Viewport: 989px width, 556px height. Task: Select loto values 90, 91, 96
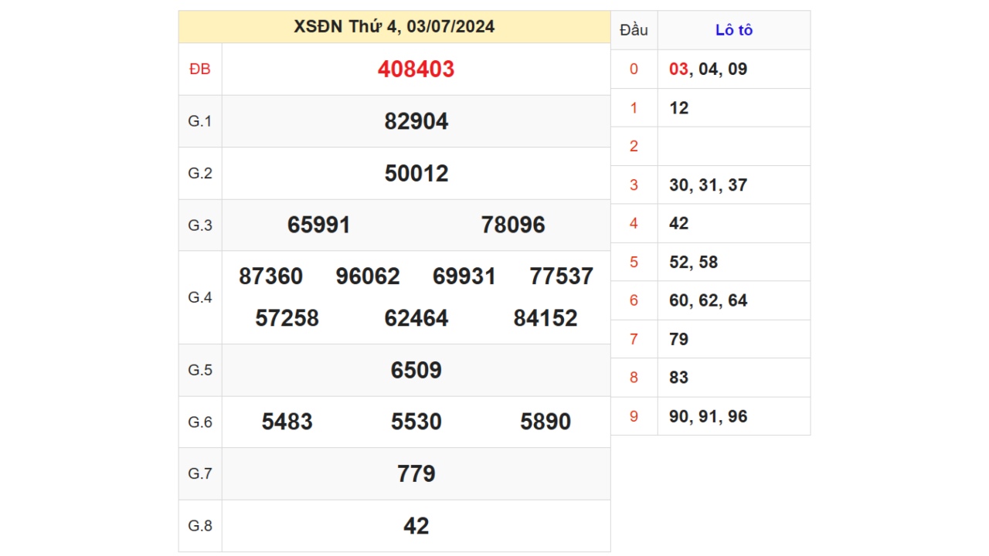pyautogui.click(x=709, y=417)
